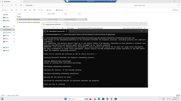Viewport: 181px width, 101px height.
Task: Refresh the WindowsDefenderATPOnboardingPackage window
Action: coord(57,28)
